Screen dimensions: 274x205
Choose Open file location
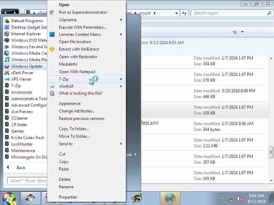tap(87, 42)
